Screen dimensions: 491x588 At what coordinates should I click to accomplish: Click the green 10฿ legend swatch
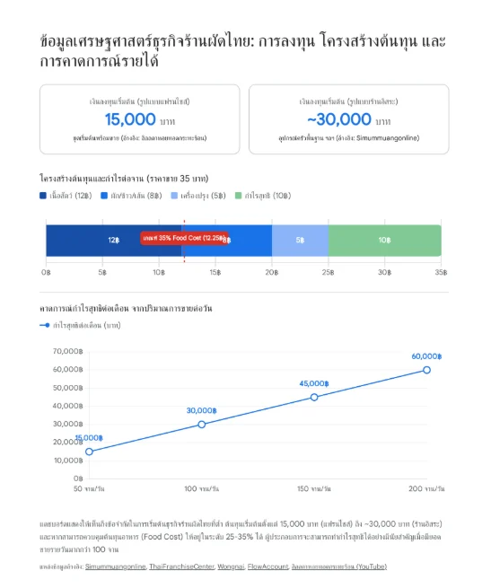(238, 196)
